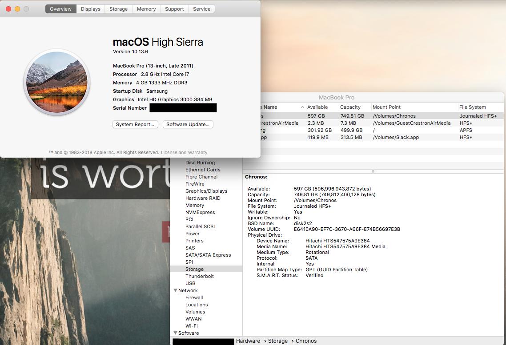Select the /Volumes/GuestCrestronAirMedia volume row
The width and height of the screenshot is (506, 345).
382,123
